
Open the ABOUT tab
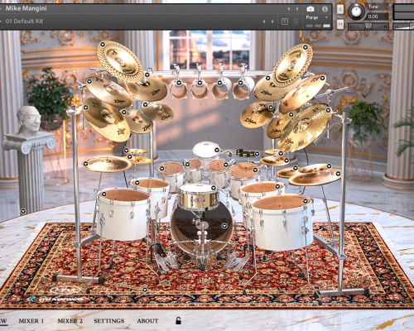147,321
